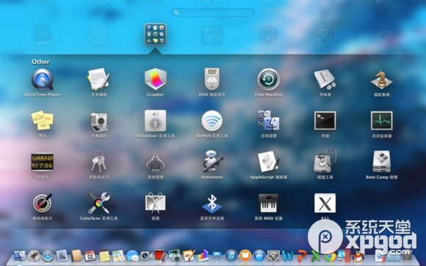Click the Launchpad search field

click(x=213, y=12)
